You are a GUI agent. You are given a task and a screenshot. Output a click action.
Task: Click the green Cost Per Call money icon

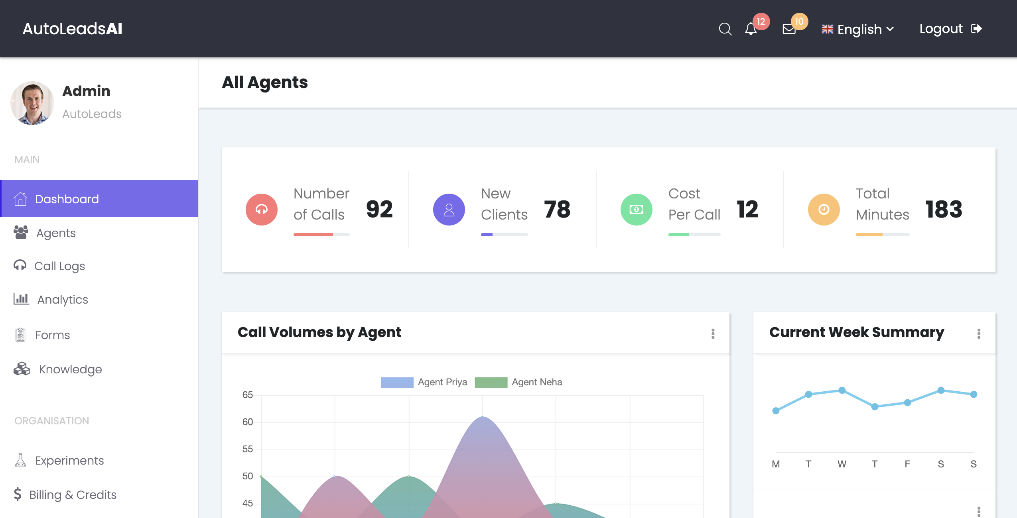(637, 210)
